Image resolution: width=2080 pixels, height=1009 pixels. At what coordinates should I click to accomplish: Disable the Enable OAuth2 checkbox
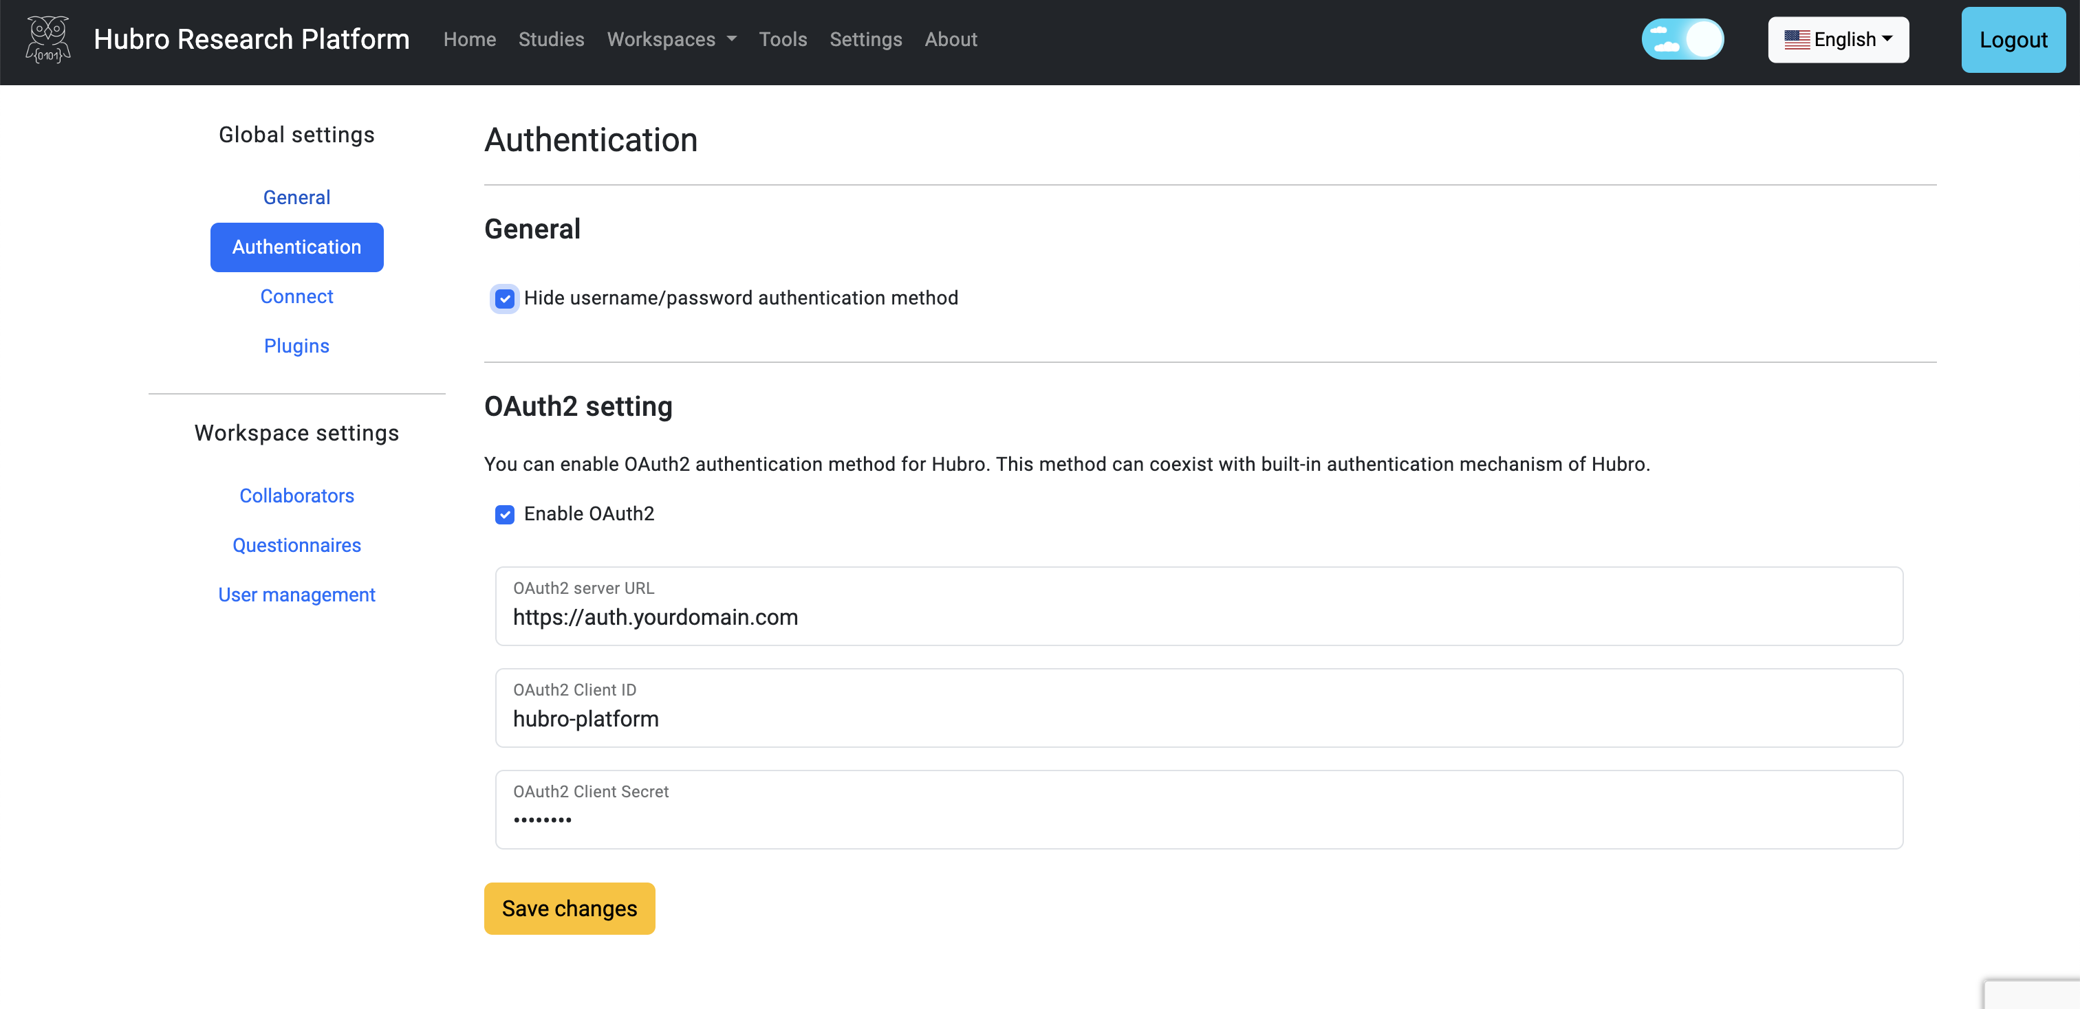[x=505, y=515]
